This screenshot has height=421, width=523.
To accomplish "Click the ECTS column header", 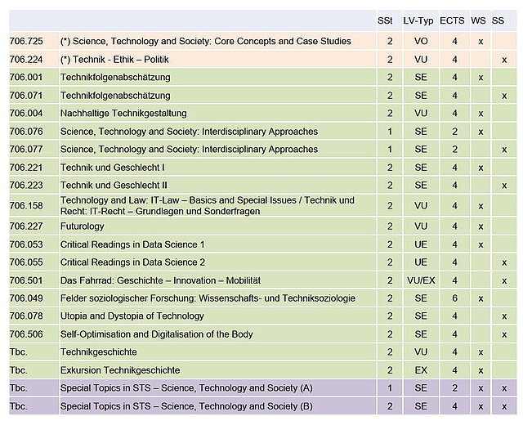I will tap(452, 20).
